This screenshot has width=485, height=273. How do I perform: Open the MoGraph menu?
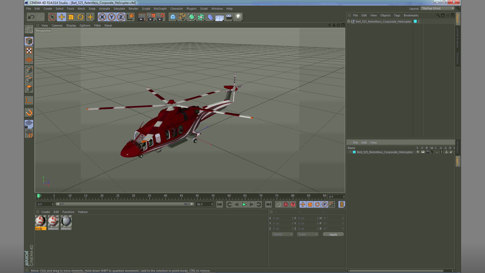[x=160, y=8]
